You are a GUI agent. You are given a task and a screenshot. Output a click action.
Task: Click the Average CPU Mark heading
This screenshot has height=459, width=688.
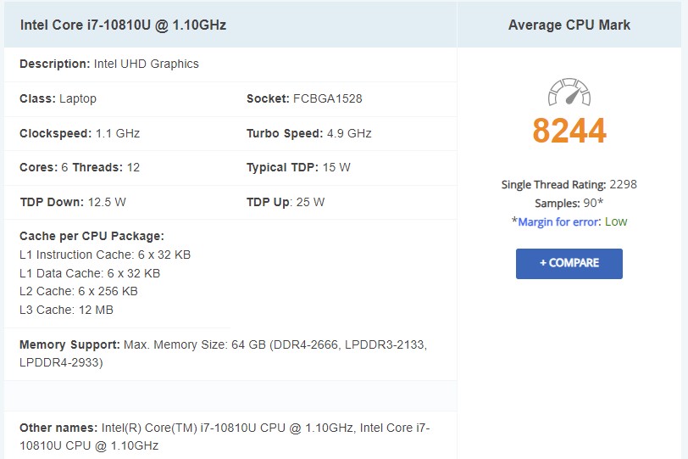click(569, 25)
